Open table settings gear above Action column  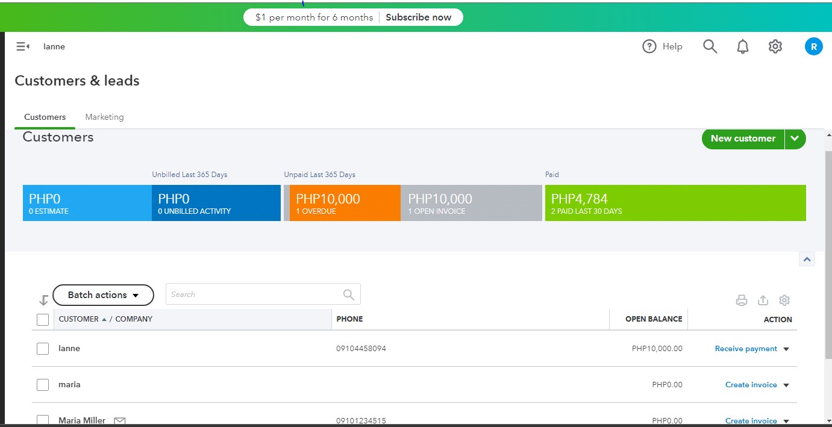click(784, 300)
